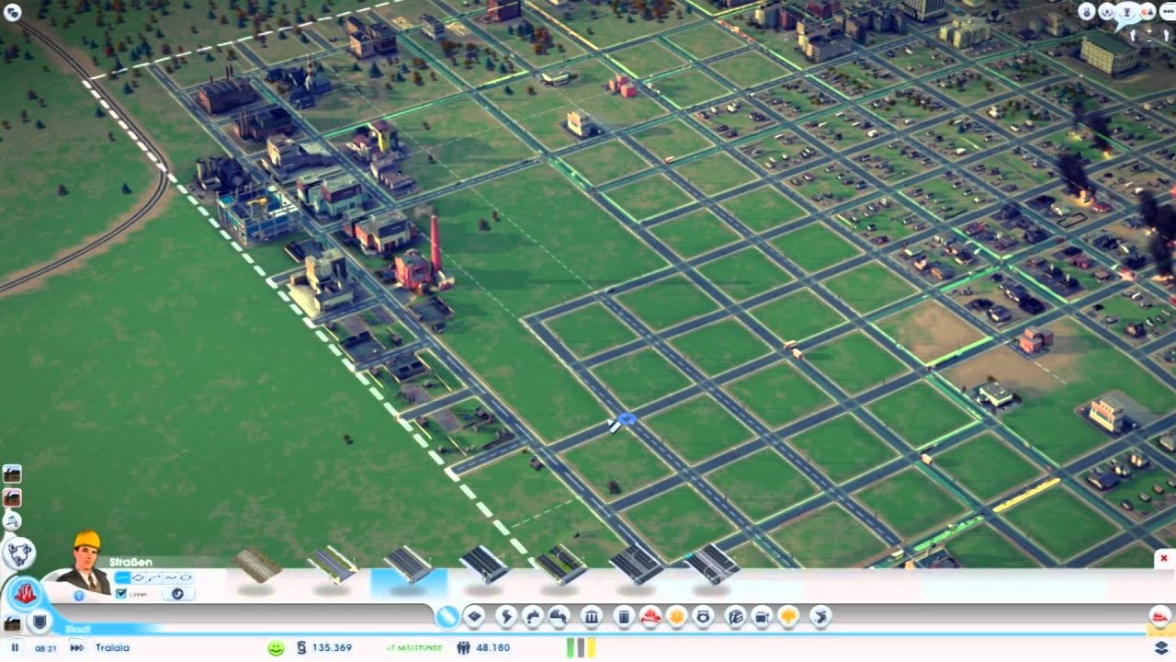Open the Government (city hall) menu
This screenshot has height=662, width=1176.
(592, 617)
